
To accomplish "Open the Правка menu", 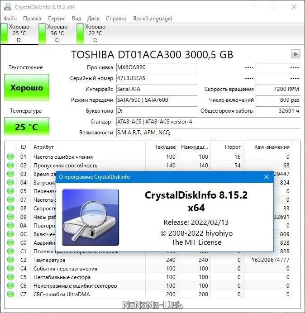I will click(32, 19).
